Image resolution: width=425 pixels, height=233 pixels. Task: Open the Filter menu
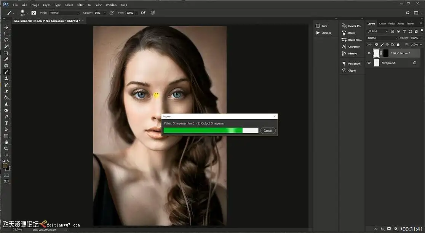click(80, 5)
